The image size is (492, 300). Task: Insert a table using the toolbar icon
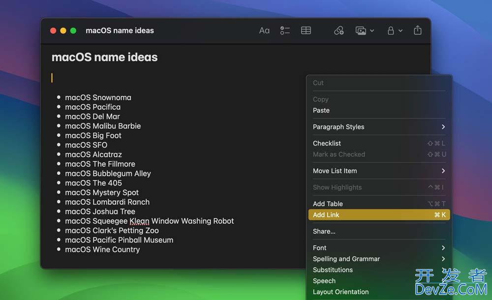click(306, 30)
